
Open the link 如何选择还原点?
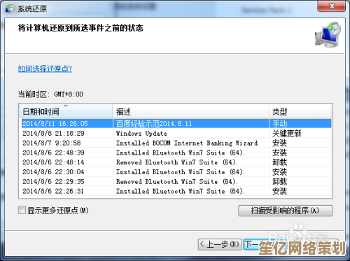[x=45, y=69]
